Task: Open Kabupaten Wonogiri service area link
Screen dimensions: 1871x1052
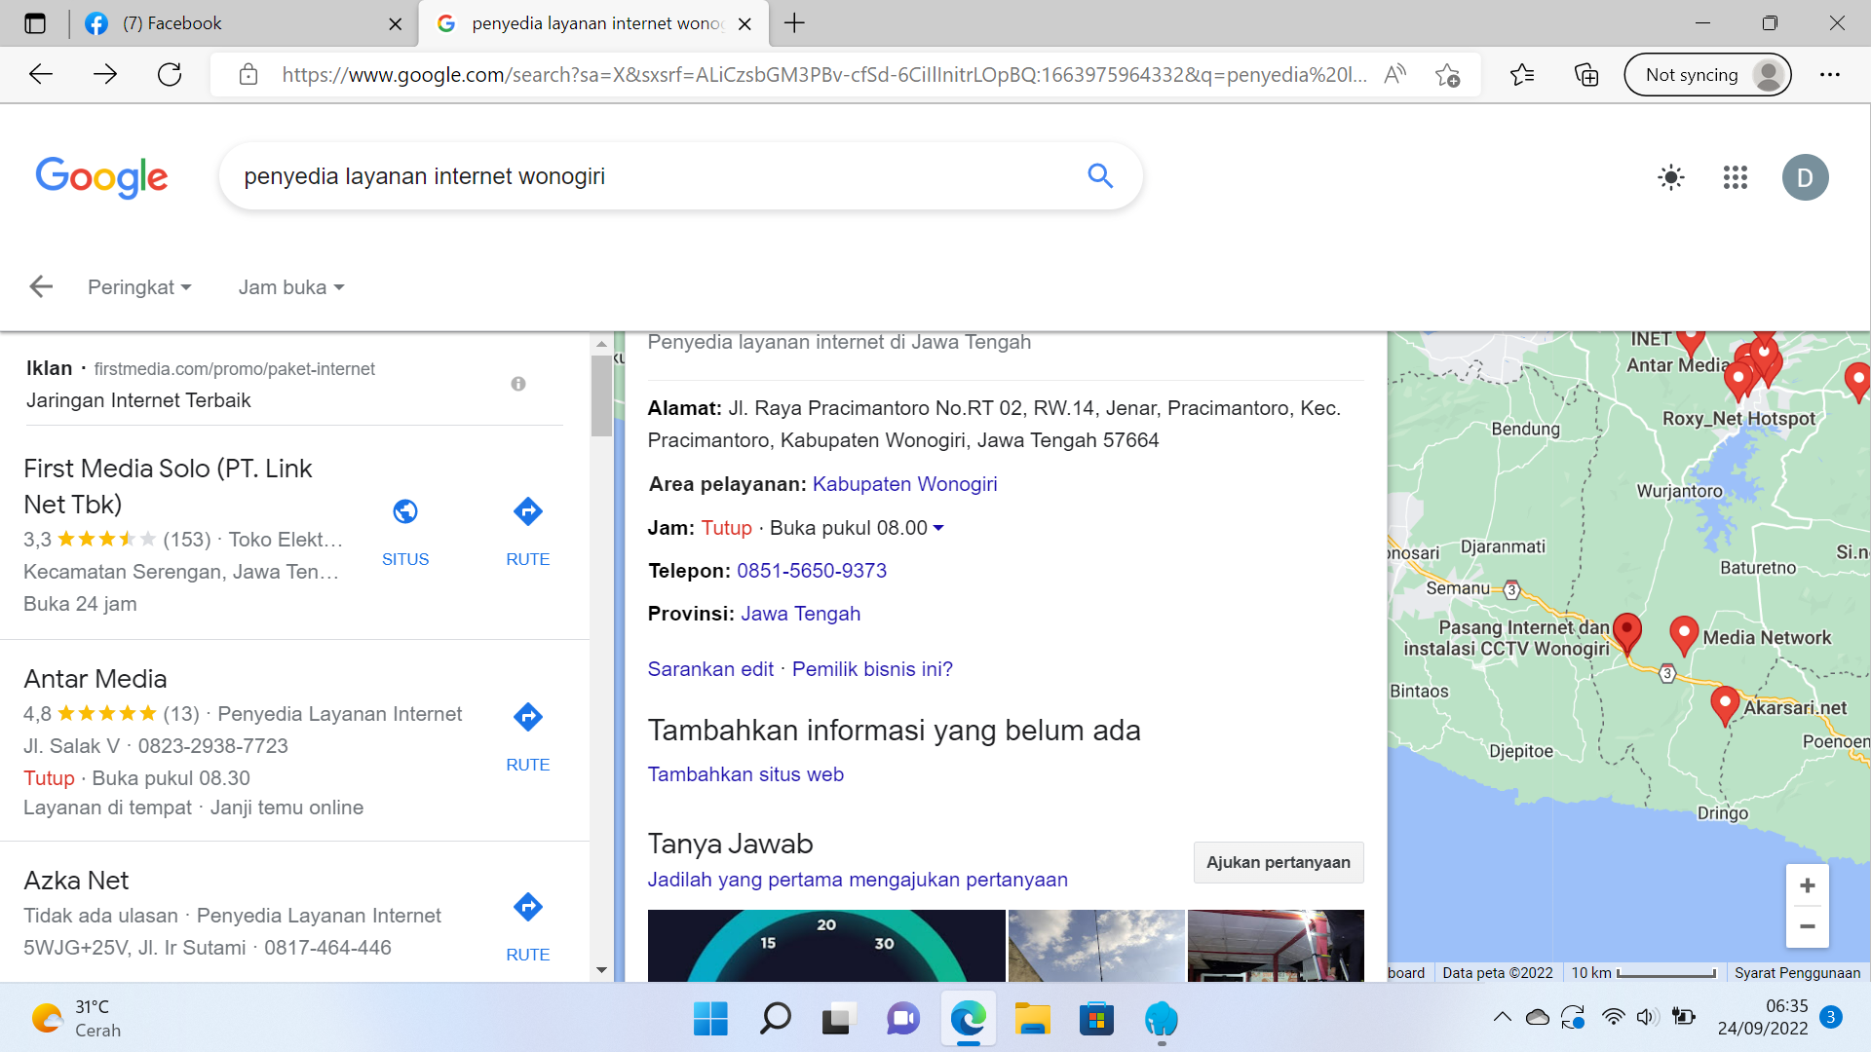Action: 904,484
